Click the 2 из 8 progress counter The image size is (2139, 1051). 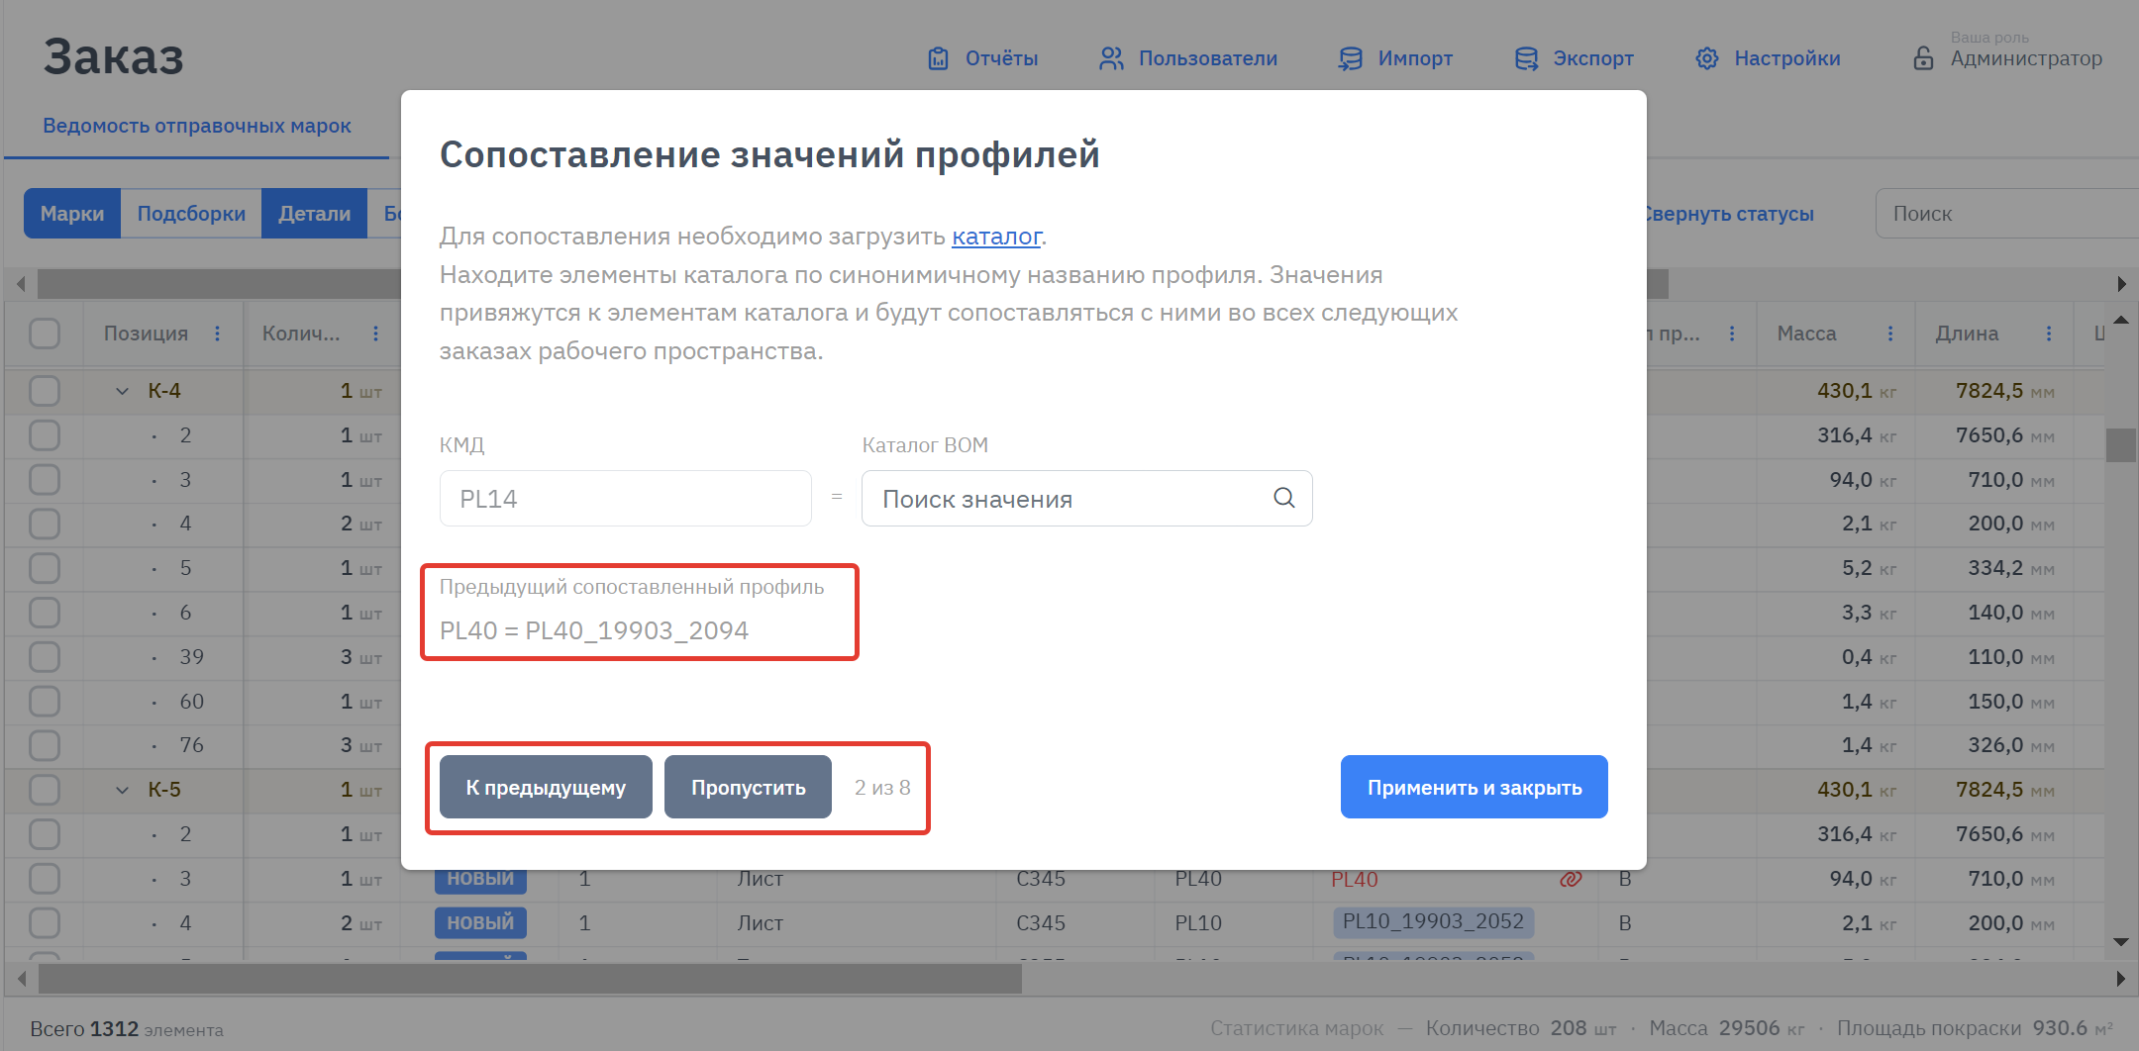[882, 788]
